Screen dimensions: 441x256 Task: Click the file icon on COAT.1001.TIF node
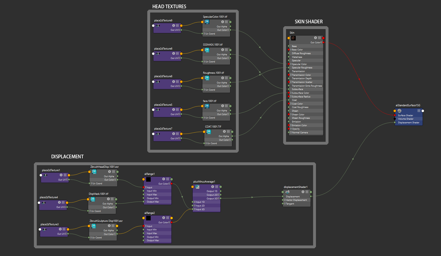coord(209,132)
